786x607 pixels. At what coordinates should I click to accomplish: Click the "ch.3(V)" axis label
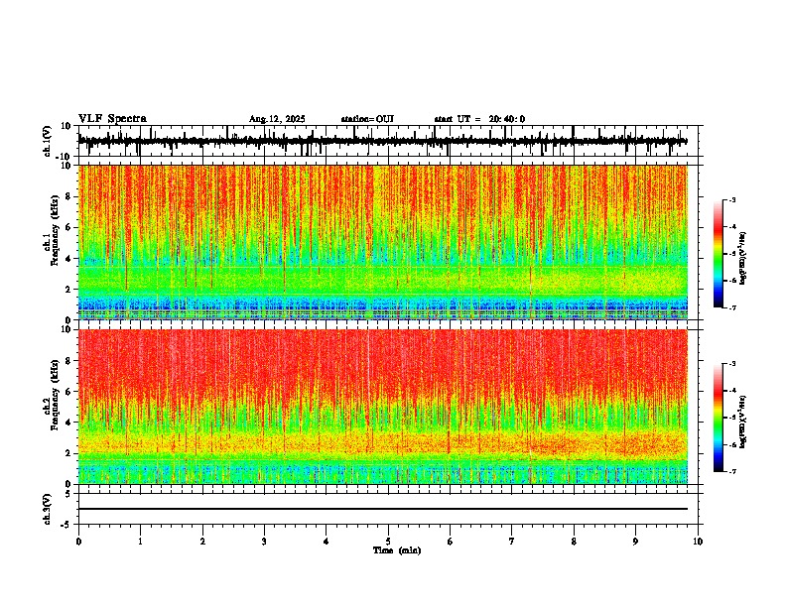[x=48, y=509]
